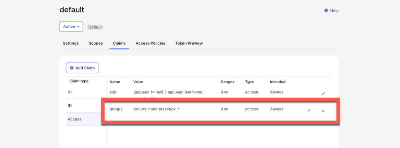Screen dimensions: 400x148
Task: Select the groups claim name cell
Action: click(x=116, y=109)
